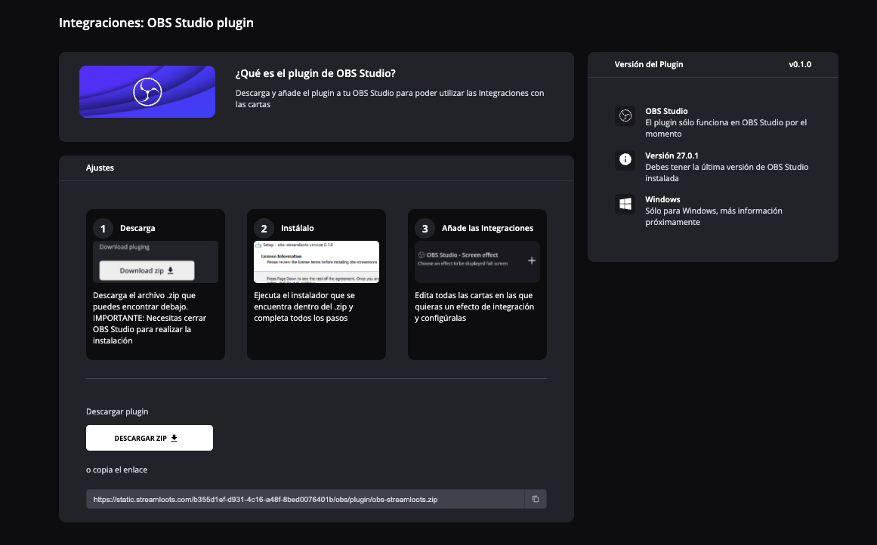Click the 'Versión 27.0.1' requirement title
This screenshot has height=545, width=877.
point(672,155)
